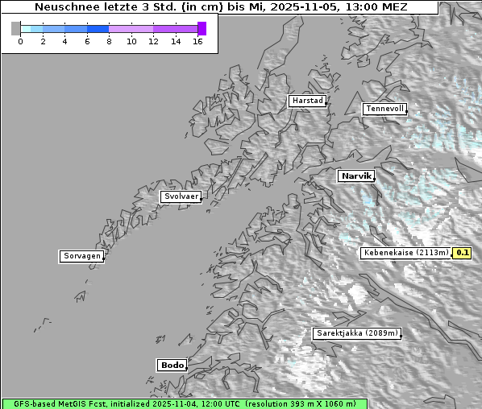Click the legend scale number 16
The height and width of the screenshot is (409, 482).
pyautogui.click(x=197, y=41)
